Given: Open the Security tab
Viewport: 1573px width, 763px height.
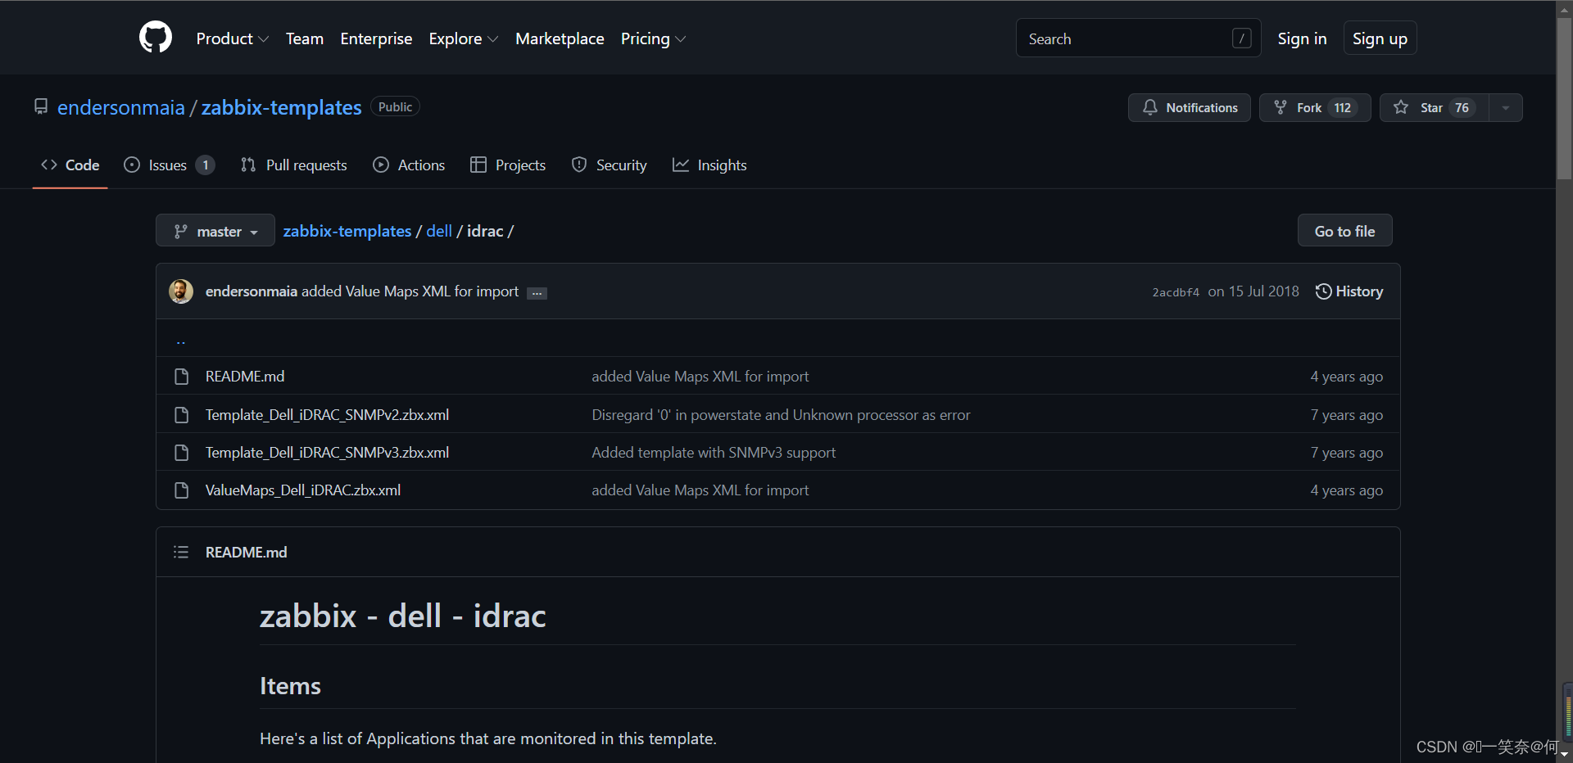Looking at the screenshot, I should 609,165.
